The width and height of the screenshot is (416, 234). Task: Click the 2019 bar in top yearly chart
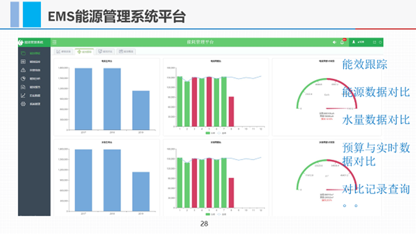(141, 110)
